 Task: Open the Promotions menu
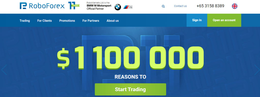(x=67, y=21)
